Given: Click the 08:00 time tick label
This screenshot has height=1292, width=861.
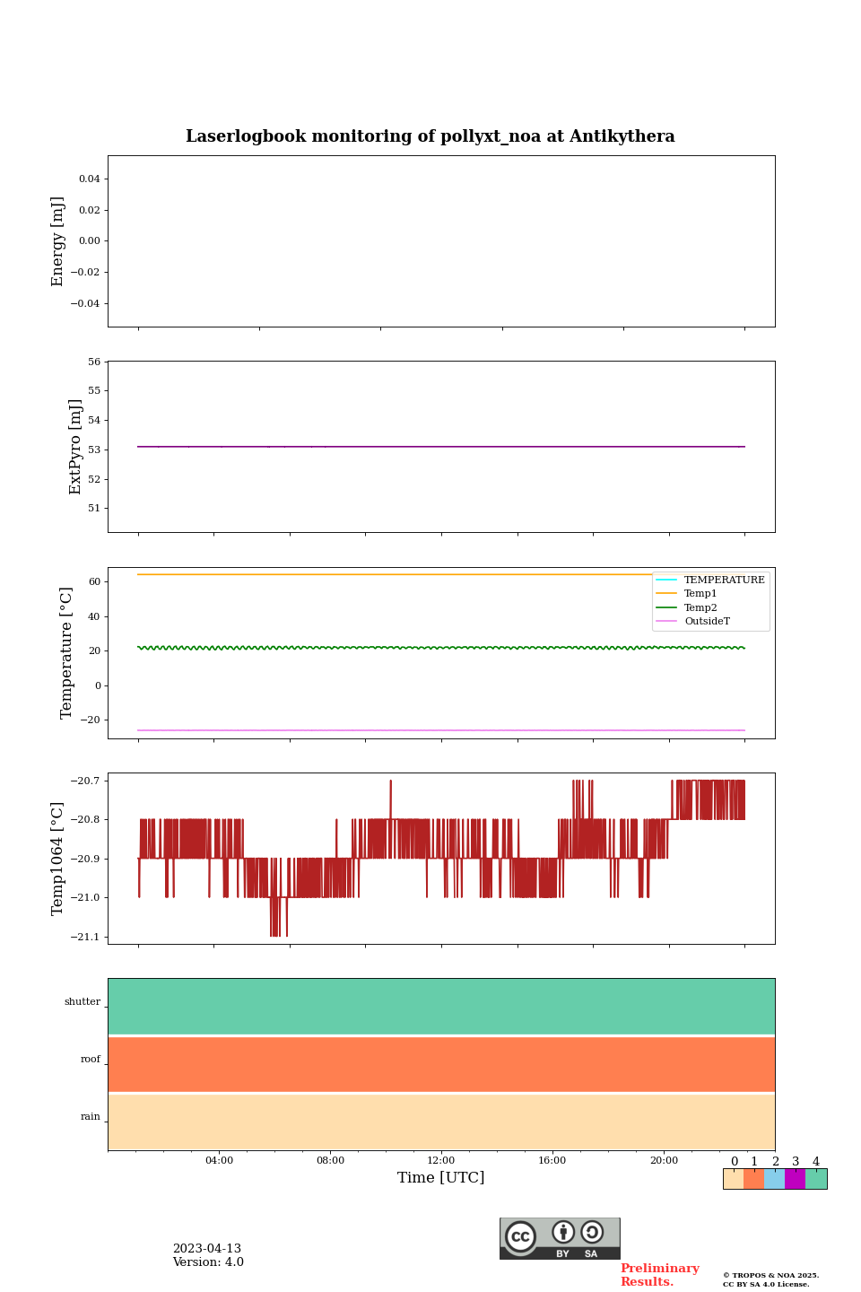Looking at the screenshot, I should coord(330,1160).
